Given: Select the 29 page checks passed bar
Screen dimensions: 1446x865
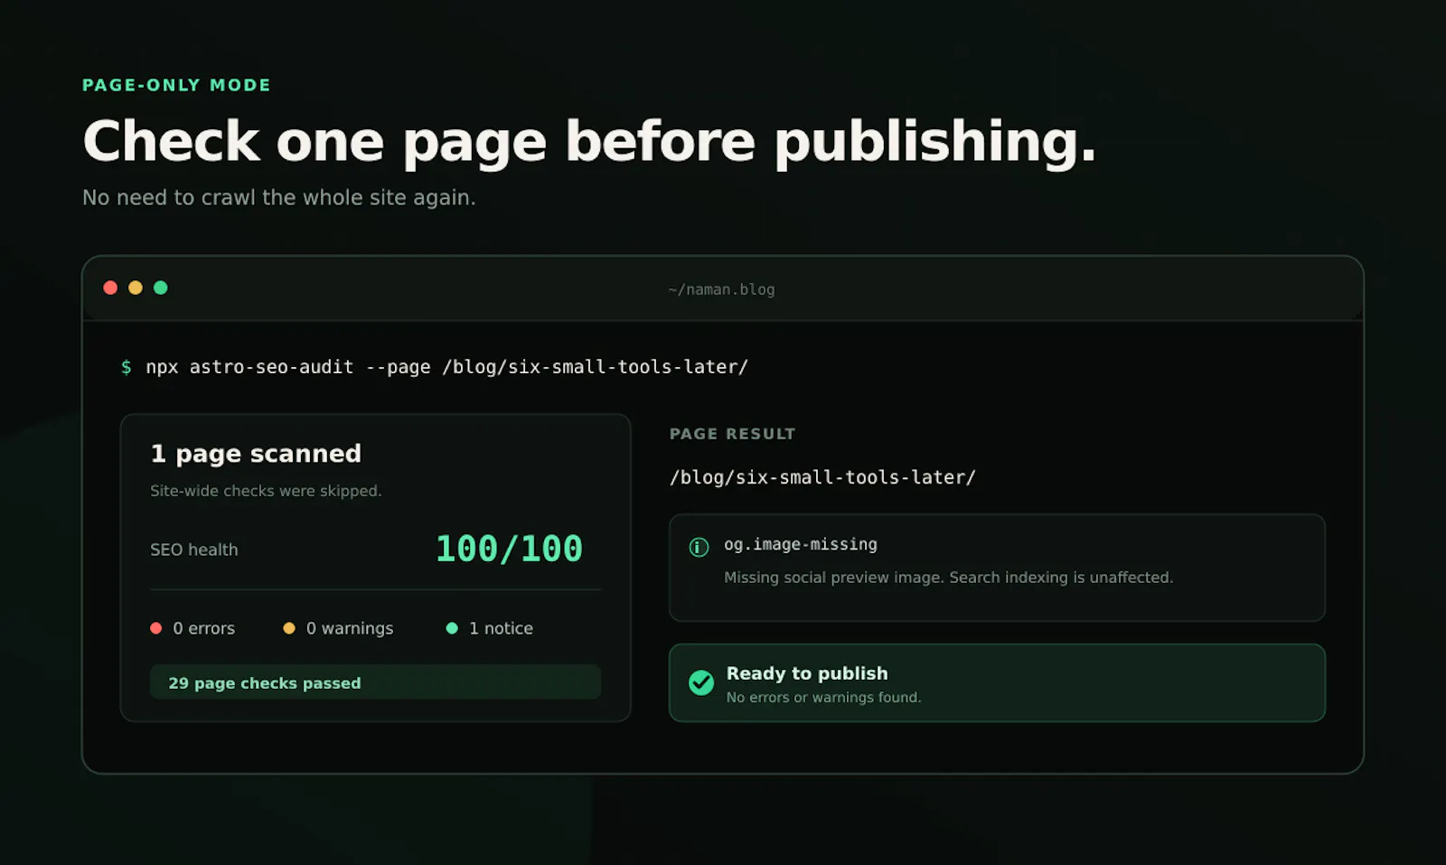Looking at the screenshot, I should 375,682.
